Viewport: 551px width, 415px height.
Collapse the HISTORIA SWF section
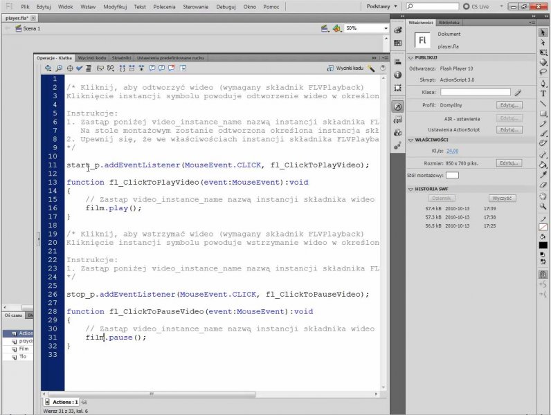click(411, 188)
